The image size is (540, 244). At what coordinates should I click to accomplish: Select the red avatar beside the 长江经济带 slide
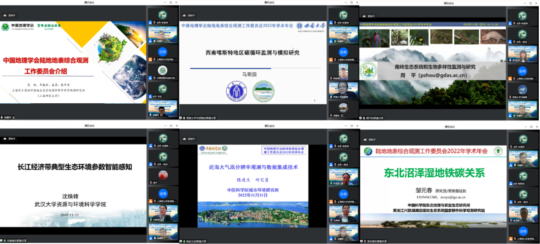163,175
